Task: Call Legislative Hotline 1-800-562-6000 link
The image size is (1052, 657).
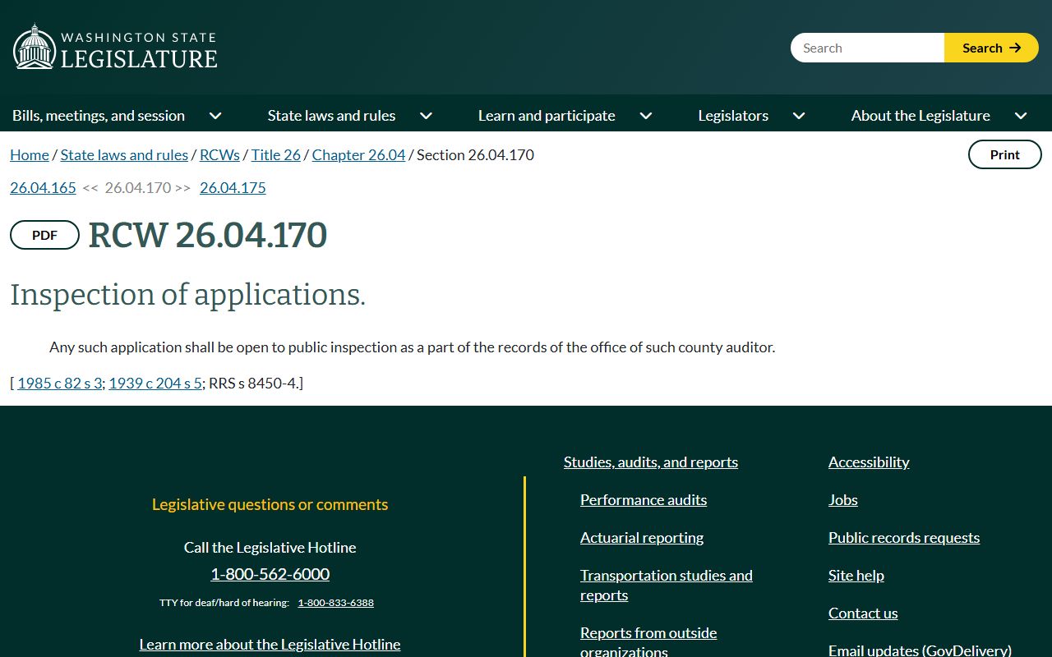Action: click(270, 573)
